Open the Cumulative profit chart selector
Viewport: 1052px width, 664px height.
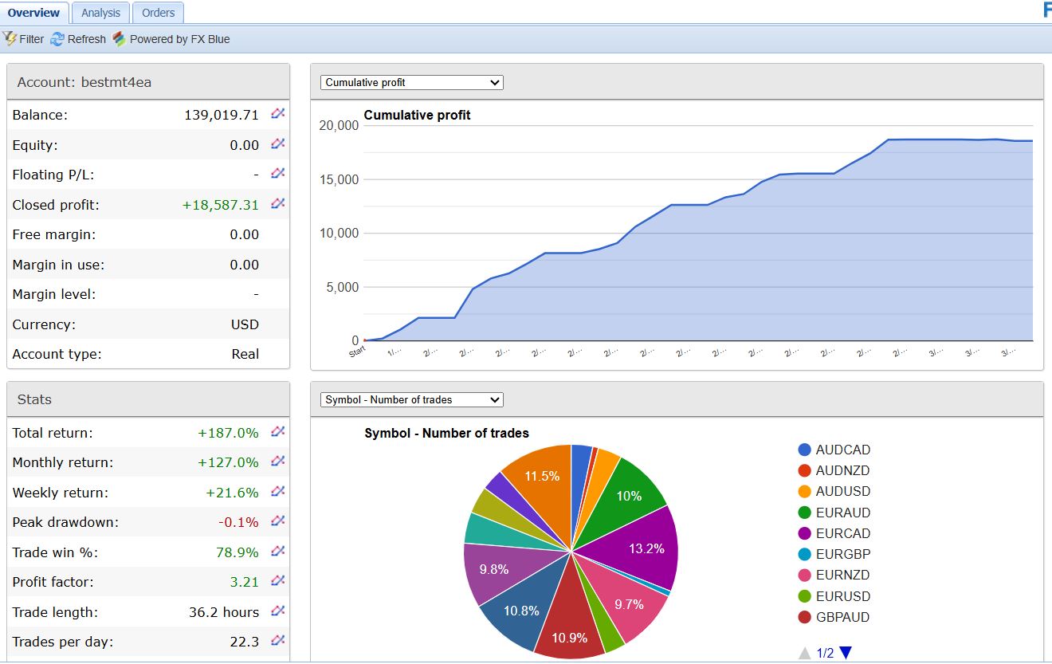click(410, 82)
